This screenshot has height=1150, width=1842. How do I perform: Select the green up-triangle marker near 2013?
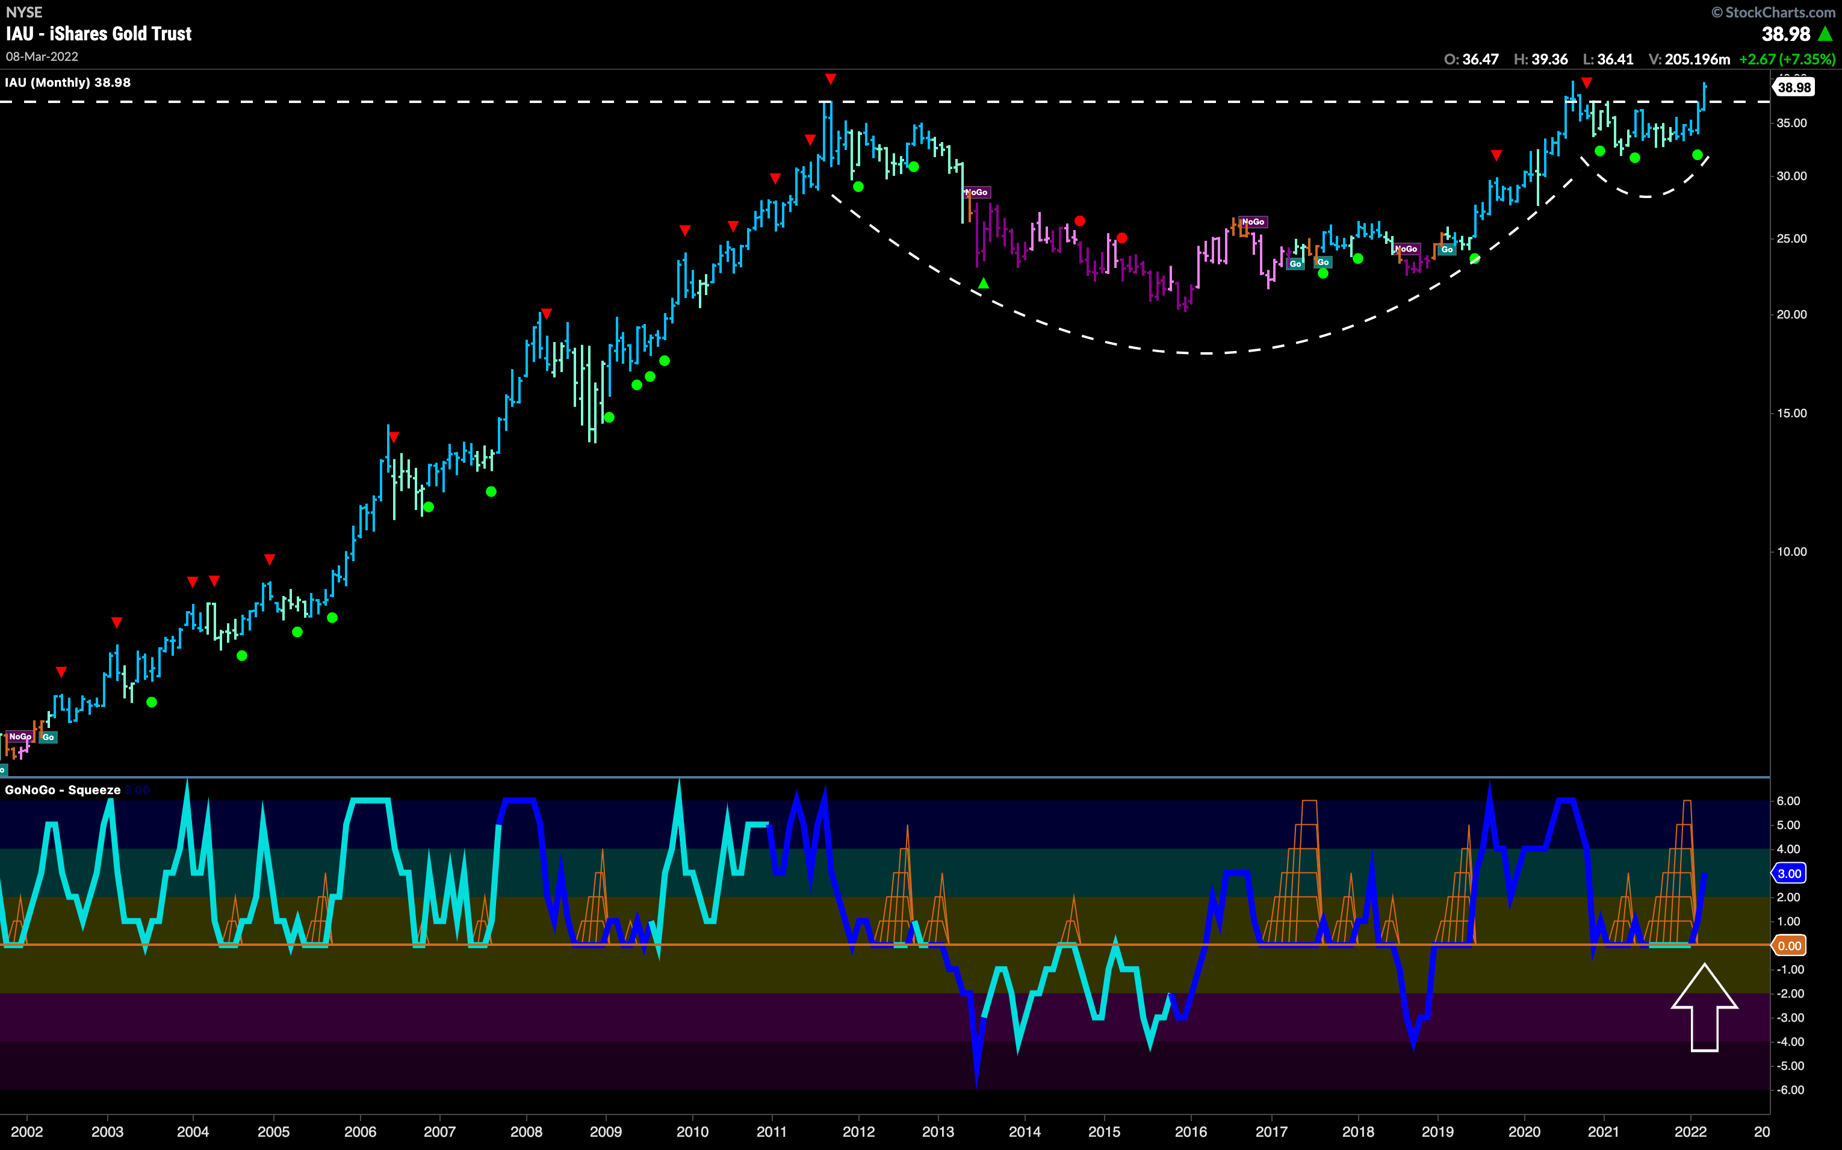point(983,283)
